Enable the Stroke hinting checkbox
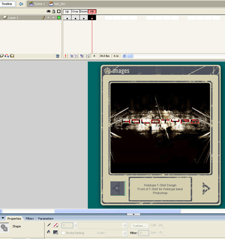The width and height of the screenshot is (225, 239). (x=64, y=233)
